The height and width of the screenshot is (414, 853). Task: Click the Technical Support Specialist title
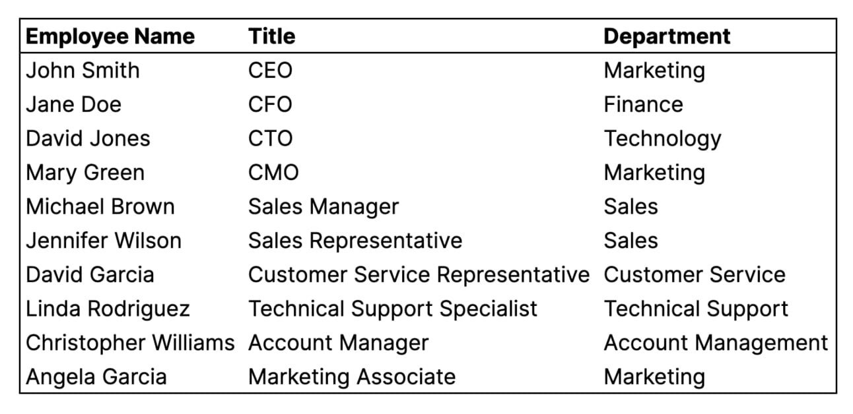tap(393, 310)
